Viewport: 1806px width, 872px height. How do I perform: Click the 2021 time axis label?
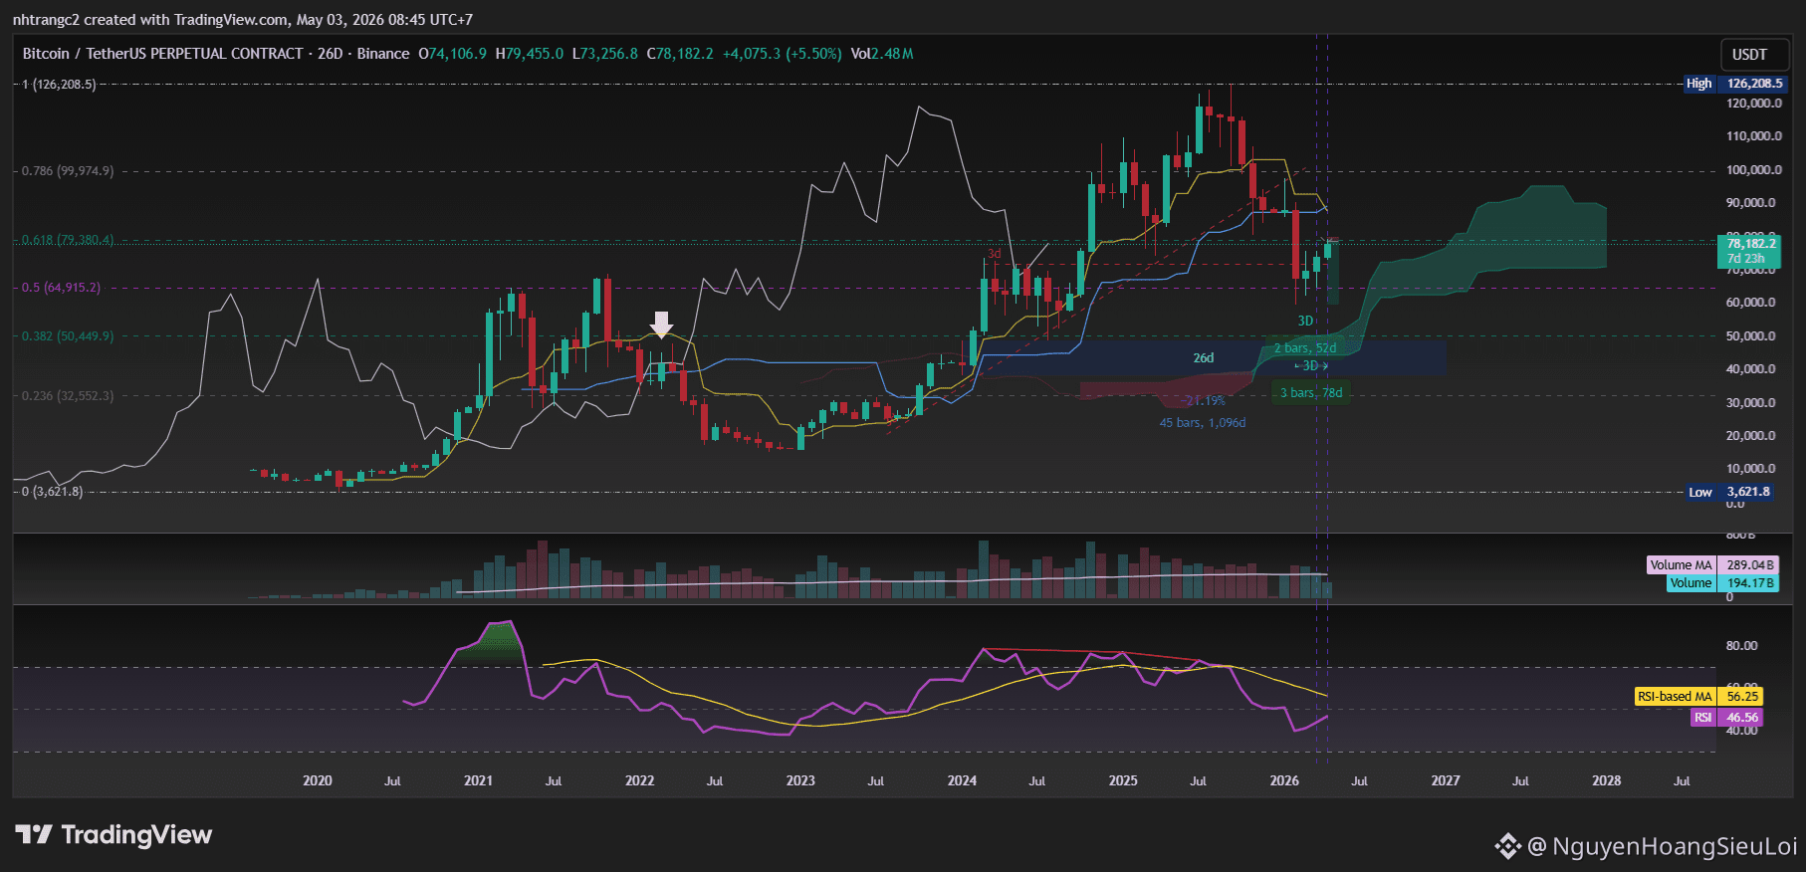point(478,780)
